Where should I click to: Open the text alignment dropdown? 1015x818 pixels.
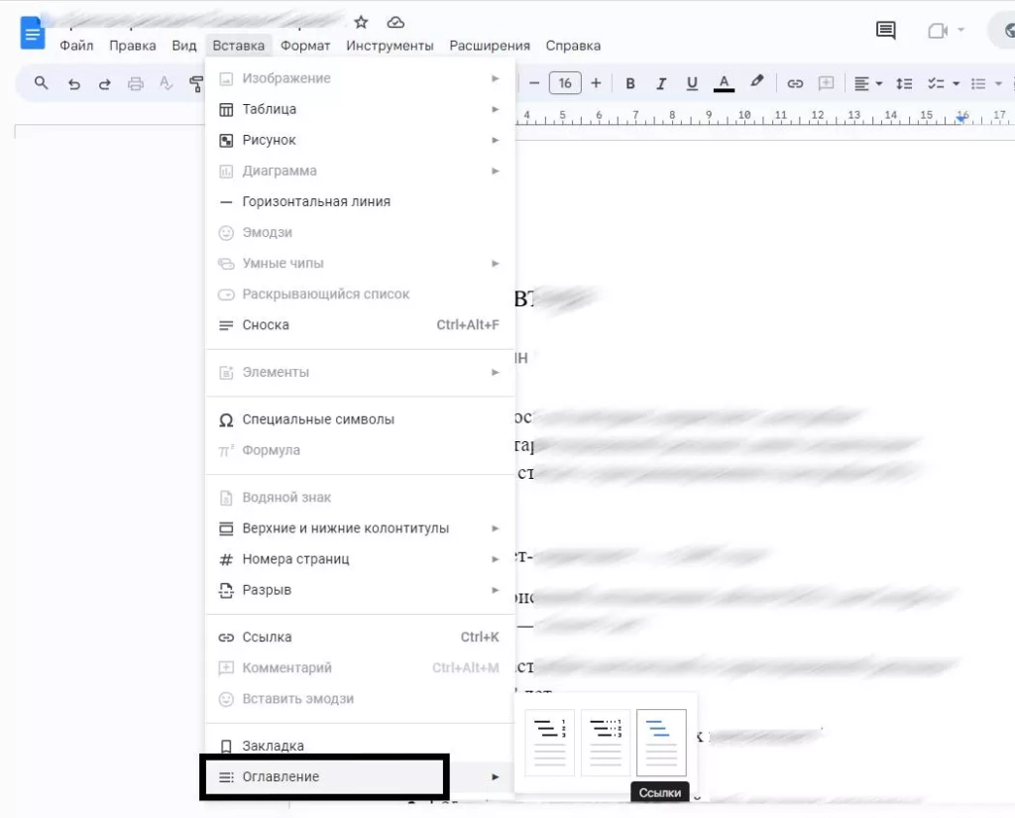point(868,83)
